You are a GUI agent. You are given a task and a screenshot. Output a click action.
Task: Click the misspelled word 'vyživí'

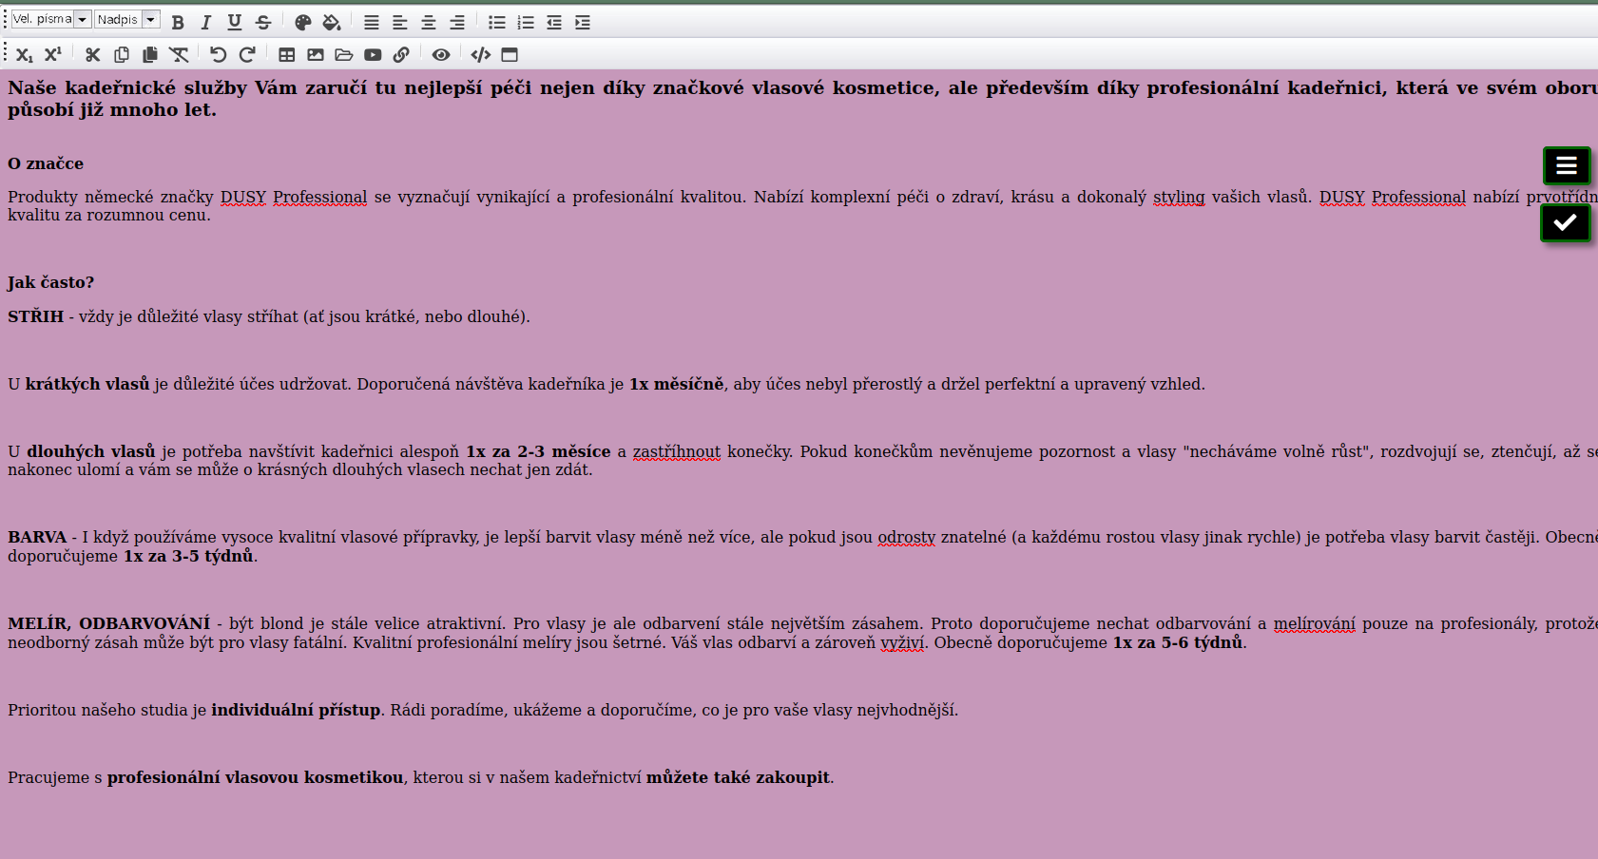pos(903,642)
